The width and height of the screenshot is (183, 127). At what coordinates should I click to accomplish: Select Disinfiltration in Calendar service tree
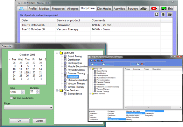click(74, 60)
